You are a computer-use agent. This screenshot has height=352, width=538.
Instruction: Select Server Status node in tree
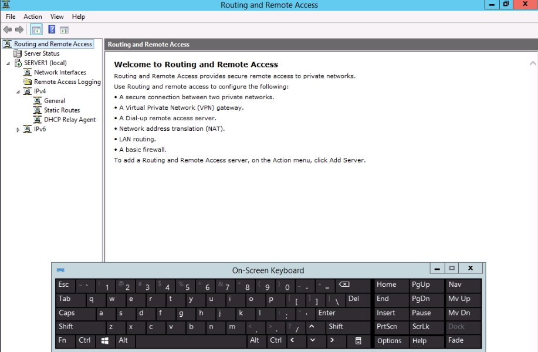[x=41, y=53]
